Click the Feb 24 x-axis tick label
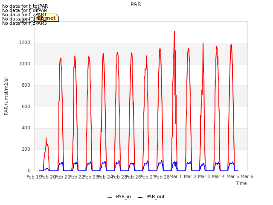The image size is (273, 205). [105, 177]
